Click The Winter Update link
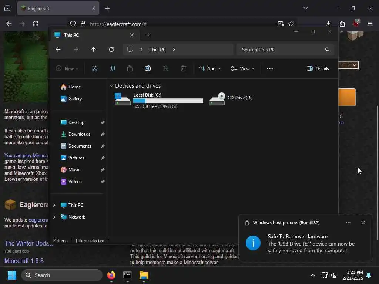The width and height of the screenshot is (379, 284). [29, 243]
